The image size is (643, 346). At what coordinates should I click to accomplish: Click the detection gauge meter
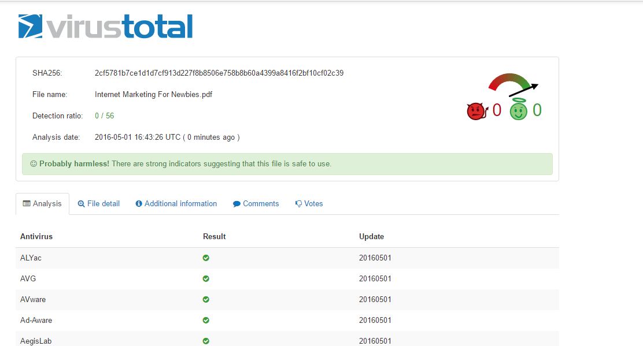pos(513,84)
